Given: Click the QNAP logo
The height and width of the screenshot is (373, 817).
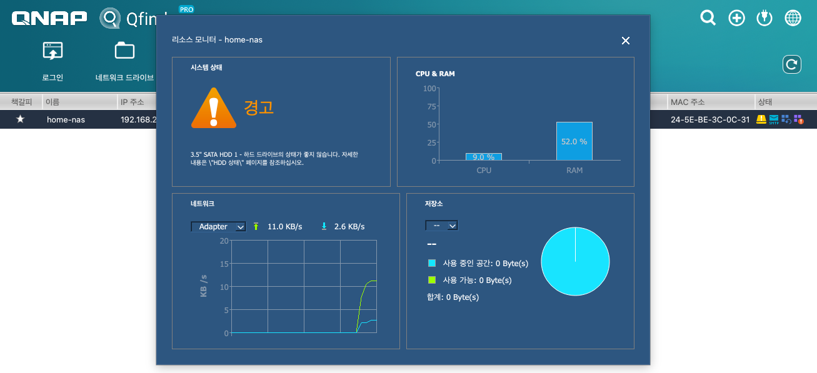Looking at the screenshot, I should click(49, 18).
